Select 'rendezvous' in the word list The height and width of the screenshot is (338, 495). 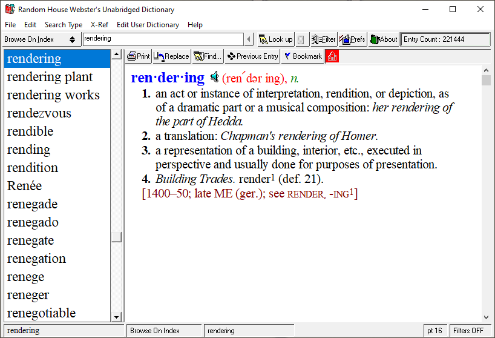39,113
